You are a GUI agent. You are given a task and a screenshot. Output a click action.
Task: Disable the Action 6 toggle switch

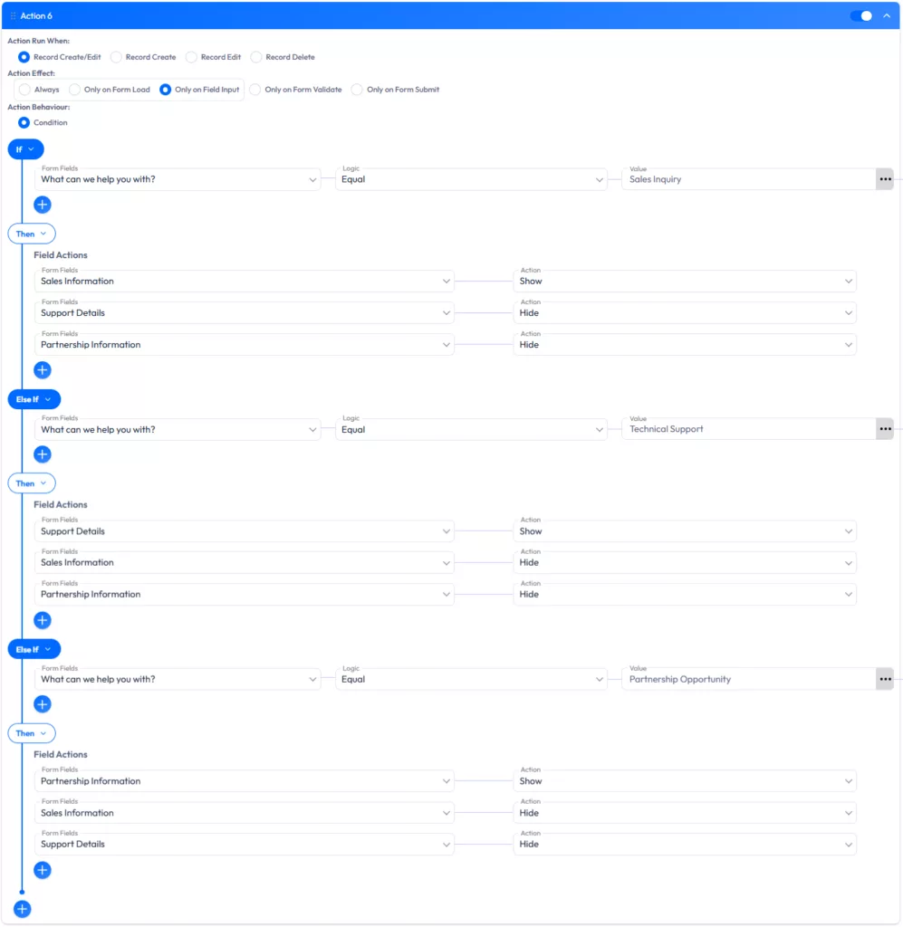860,14
